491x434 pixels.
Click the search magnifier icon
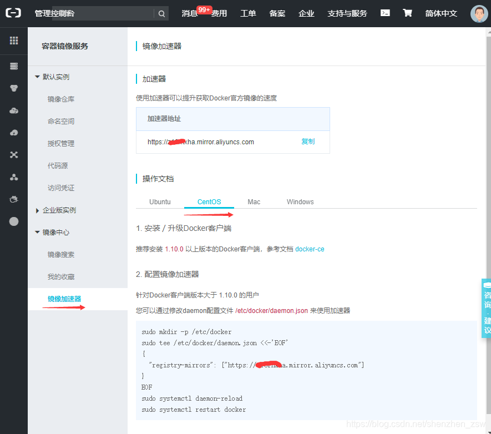(x=161, y=13)
